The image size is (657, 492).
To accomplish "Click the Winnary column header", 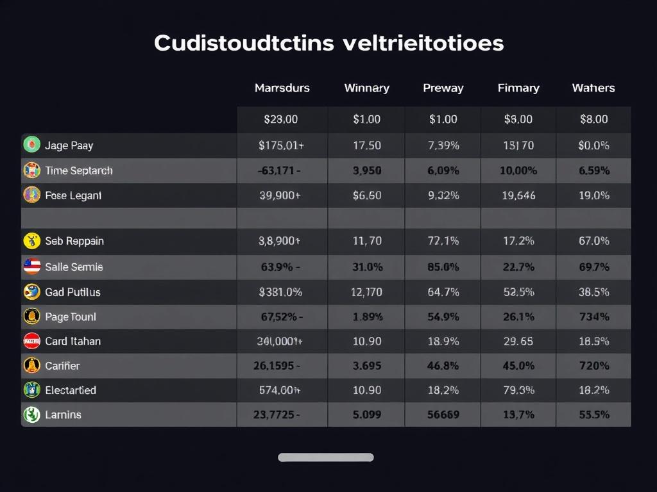I will (x=366, y=88).
